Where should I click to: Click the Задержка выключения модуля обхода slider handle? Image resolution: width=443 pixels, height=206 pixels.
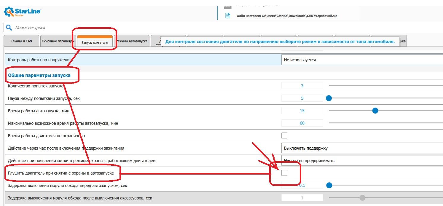(x=362, y=198)
